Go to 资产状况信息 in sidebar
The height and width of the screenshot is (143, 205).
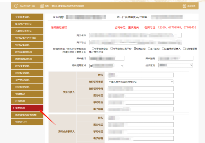pyautogui.click(x=27, y=80)
